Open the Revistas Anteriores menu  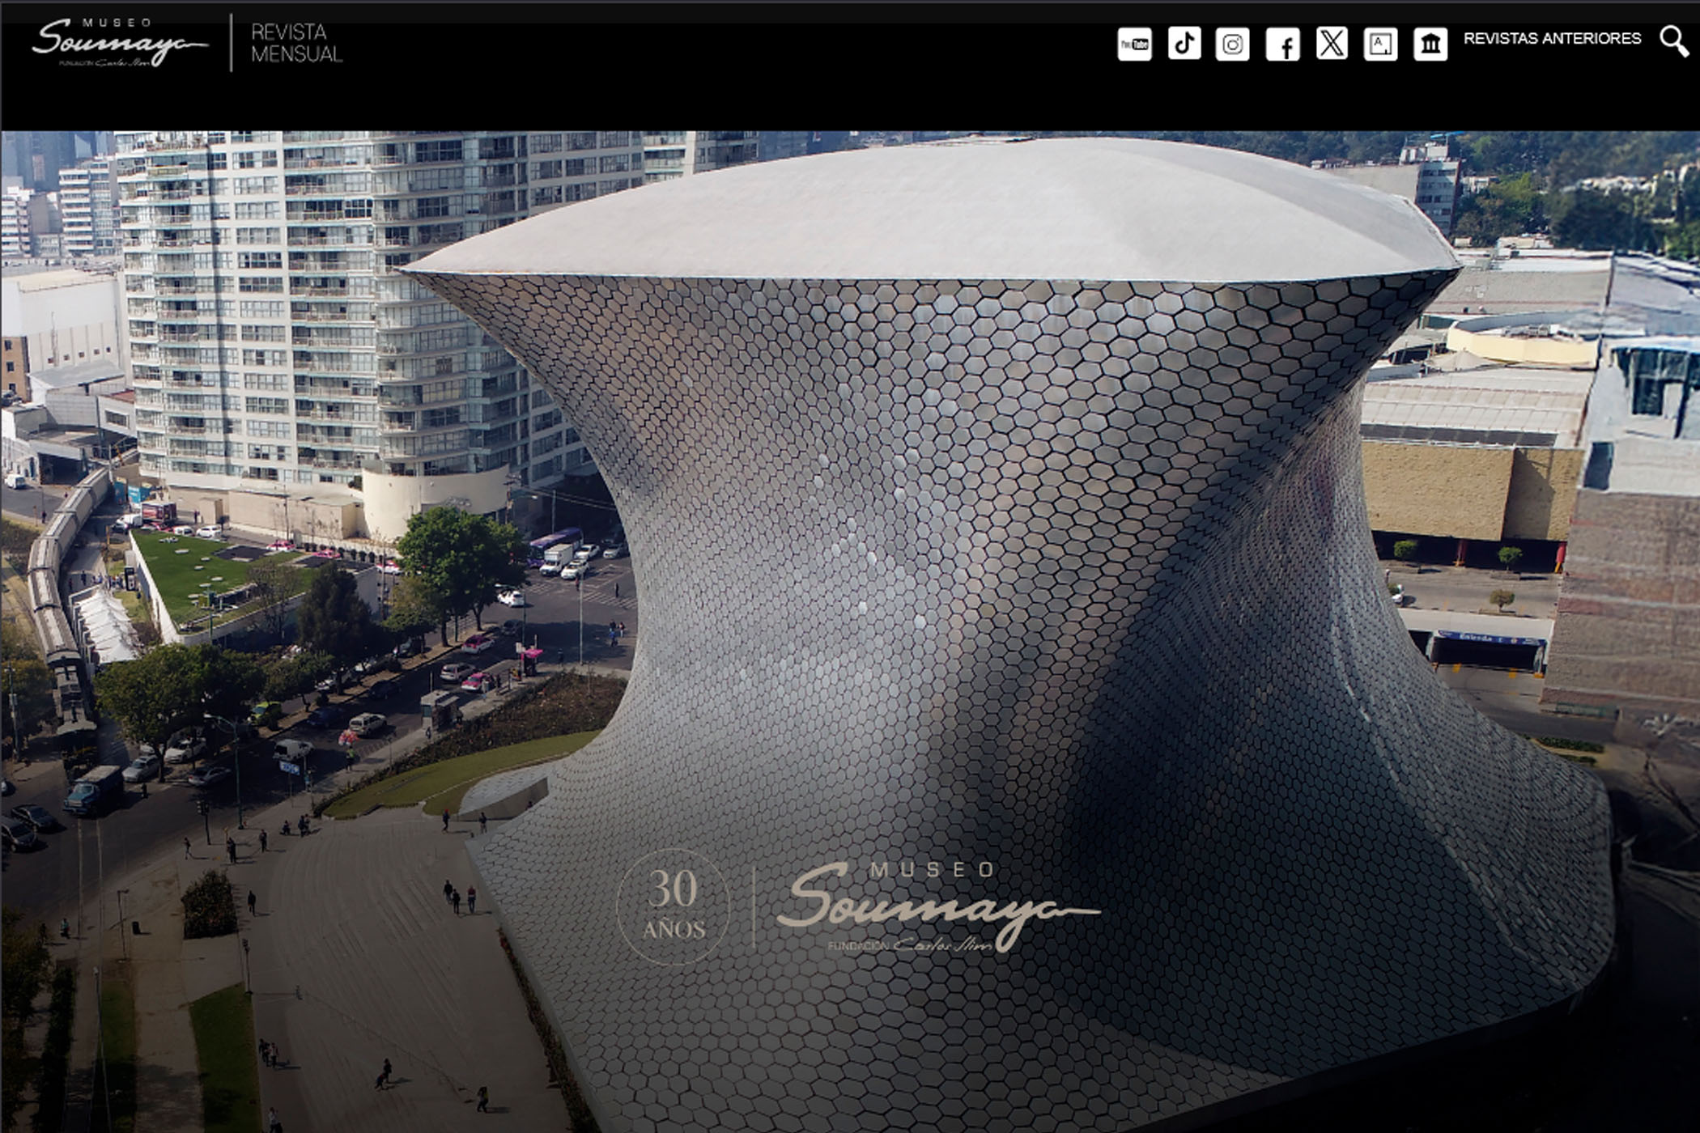pyautogui.click(x=1552, y=38)
